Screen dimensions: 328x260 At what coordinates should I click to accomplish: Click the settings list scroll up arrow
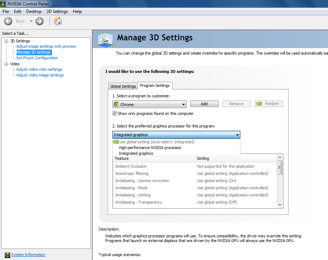280,157
